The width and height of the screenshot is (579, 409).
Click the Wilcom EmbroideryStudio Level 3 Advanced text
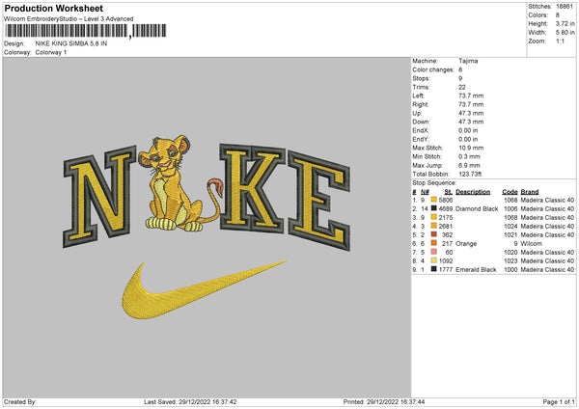pos(69,19)
